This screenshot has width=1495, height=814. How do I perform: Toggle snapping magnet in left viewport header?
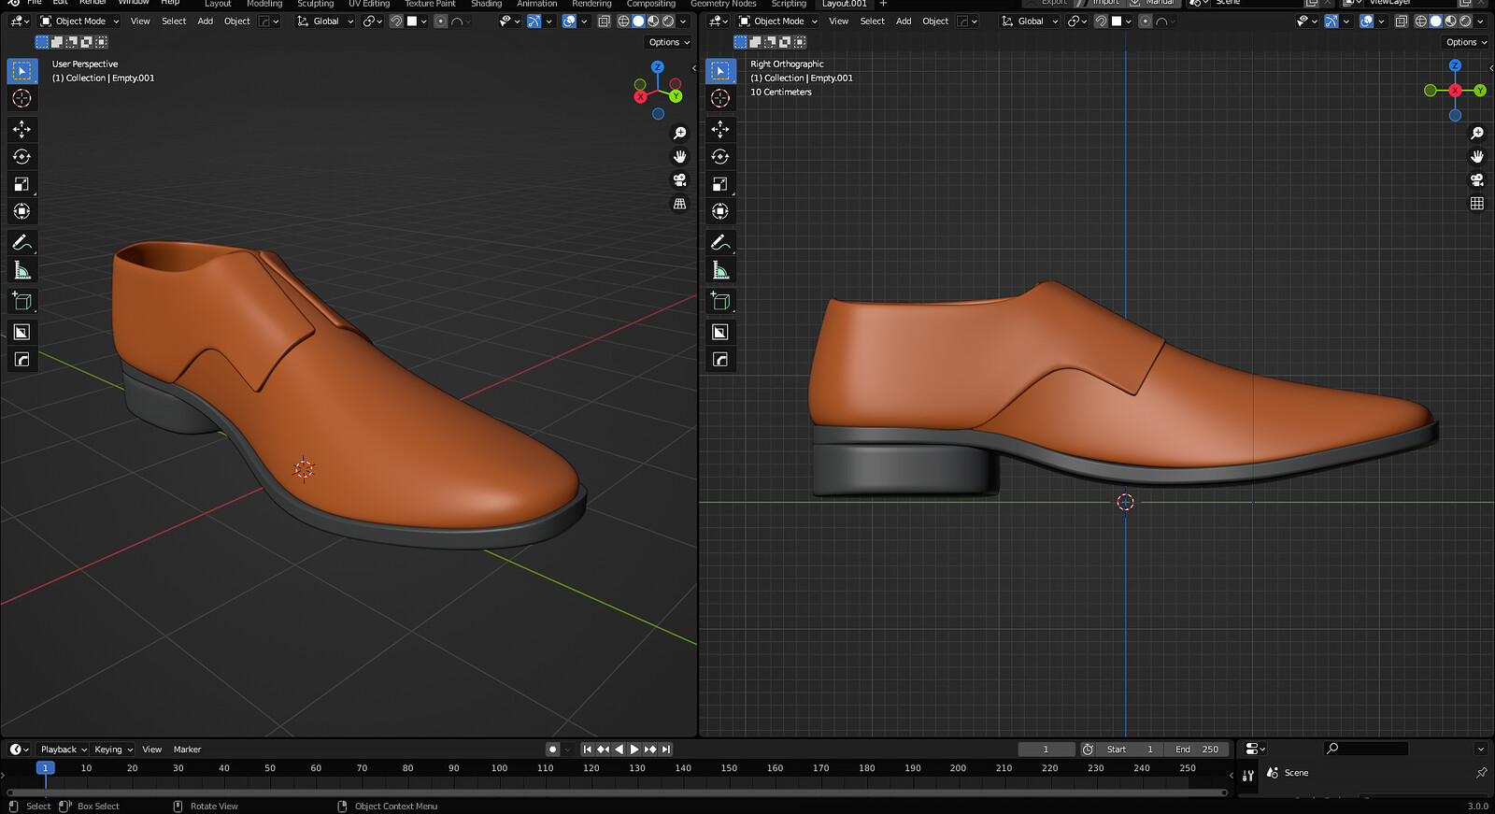click(x=396, y=21)
